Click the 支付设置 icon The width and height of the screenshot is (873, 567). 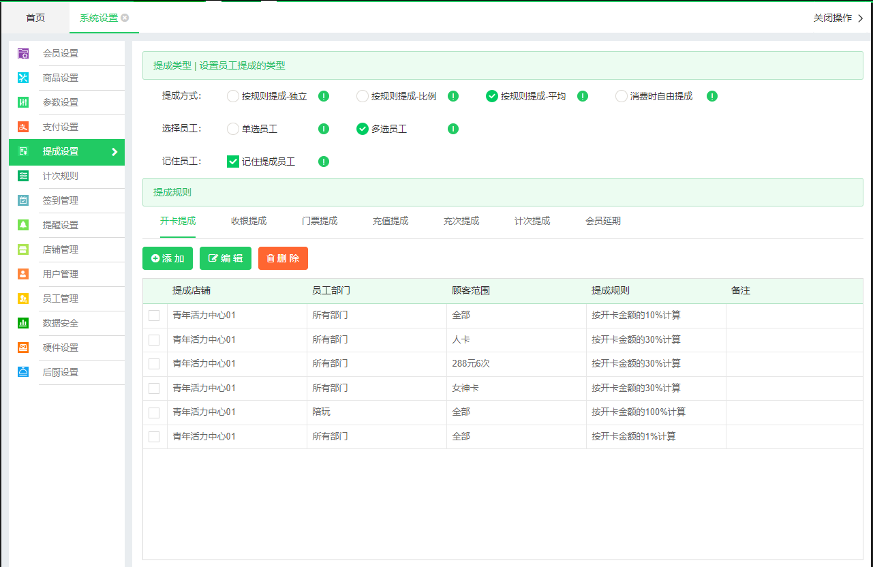23,127
